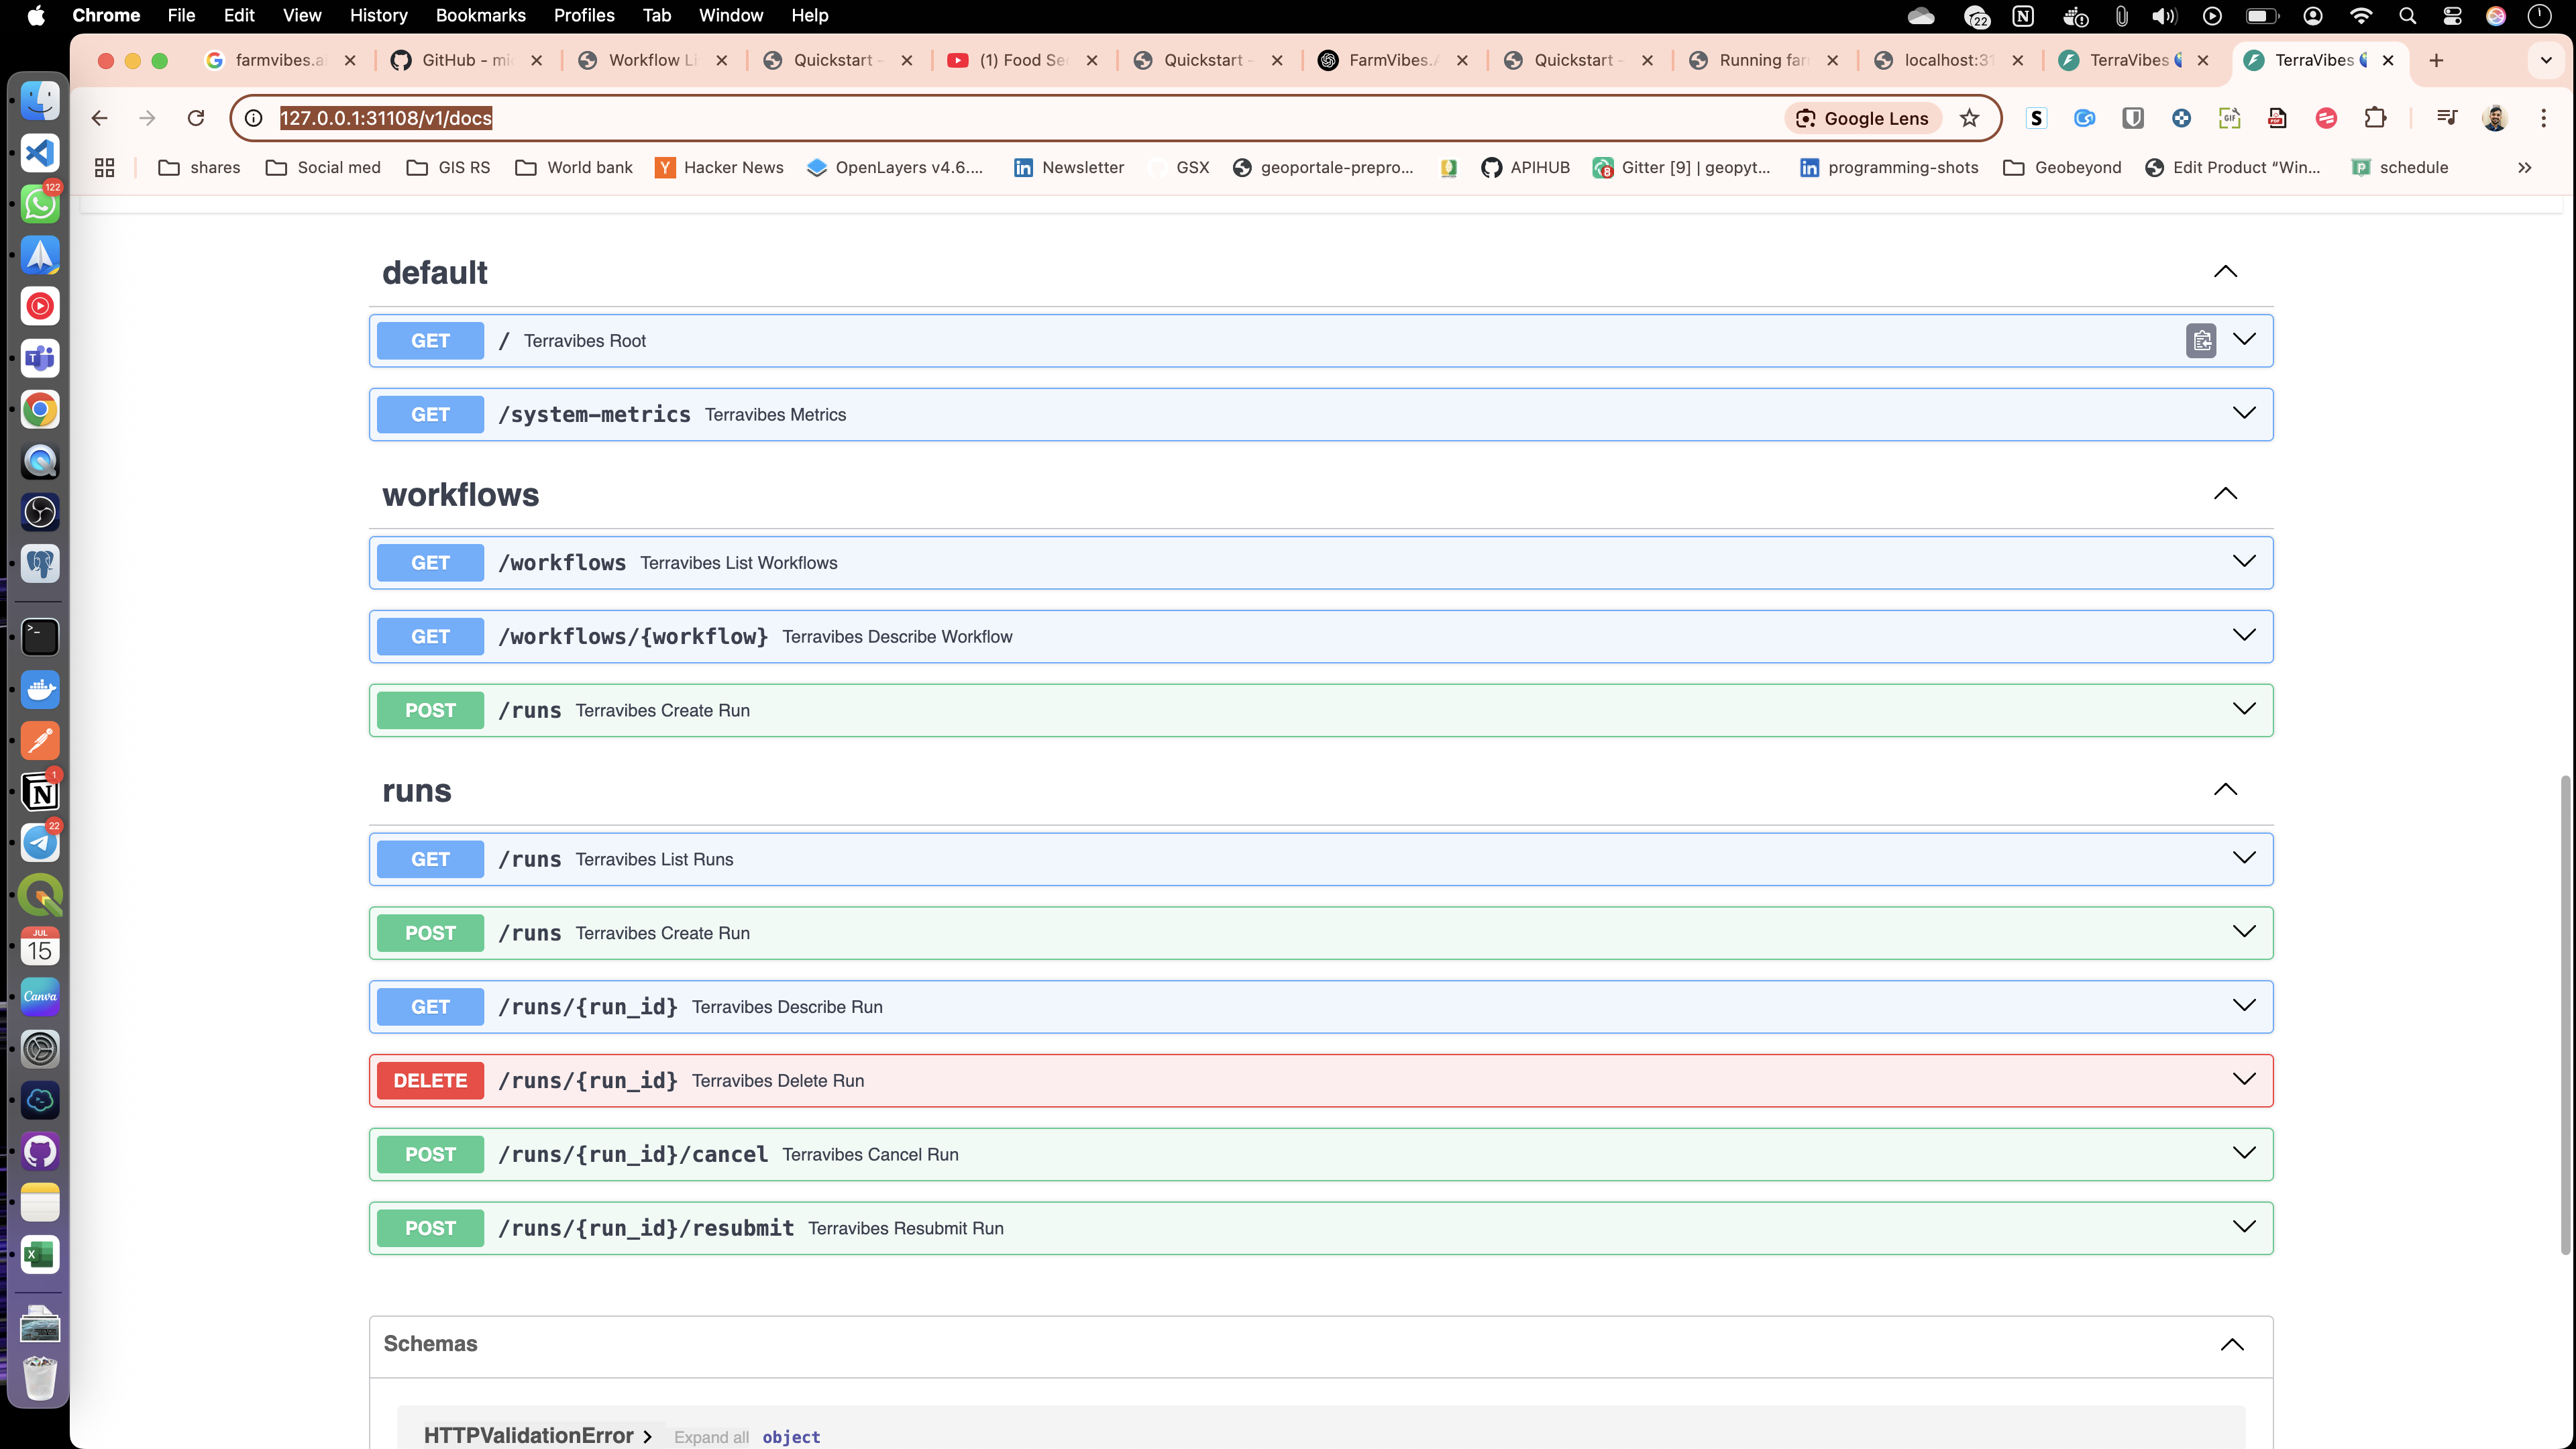Open Chrome Profiles menu
The image size is (2576, 1449).
(x=584, y=15)
